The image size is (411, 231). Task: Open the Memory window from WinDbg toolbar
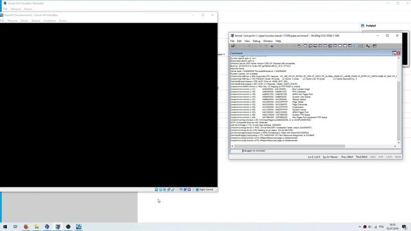point(325,46)
